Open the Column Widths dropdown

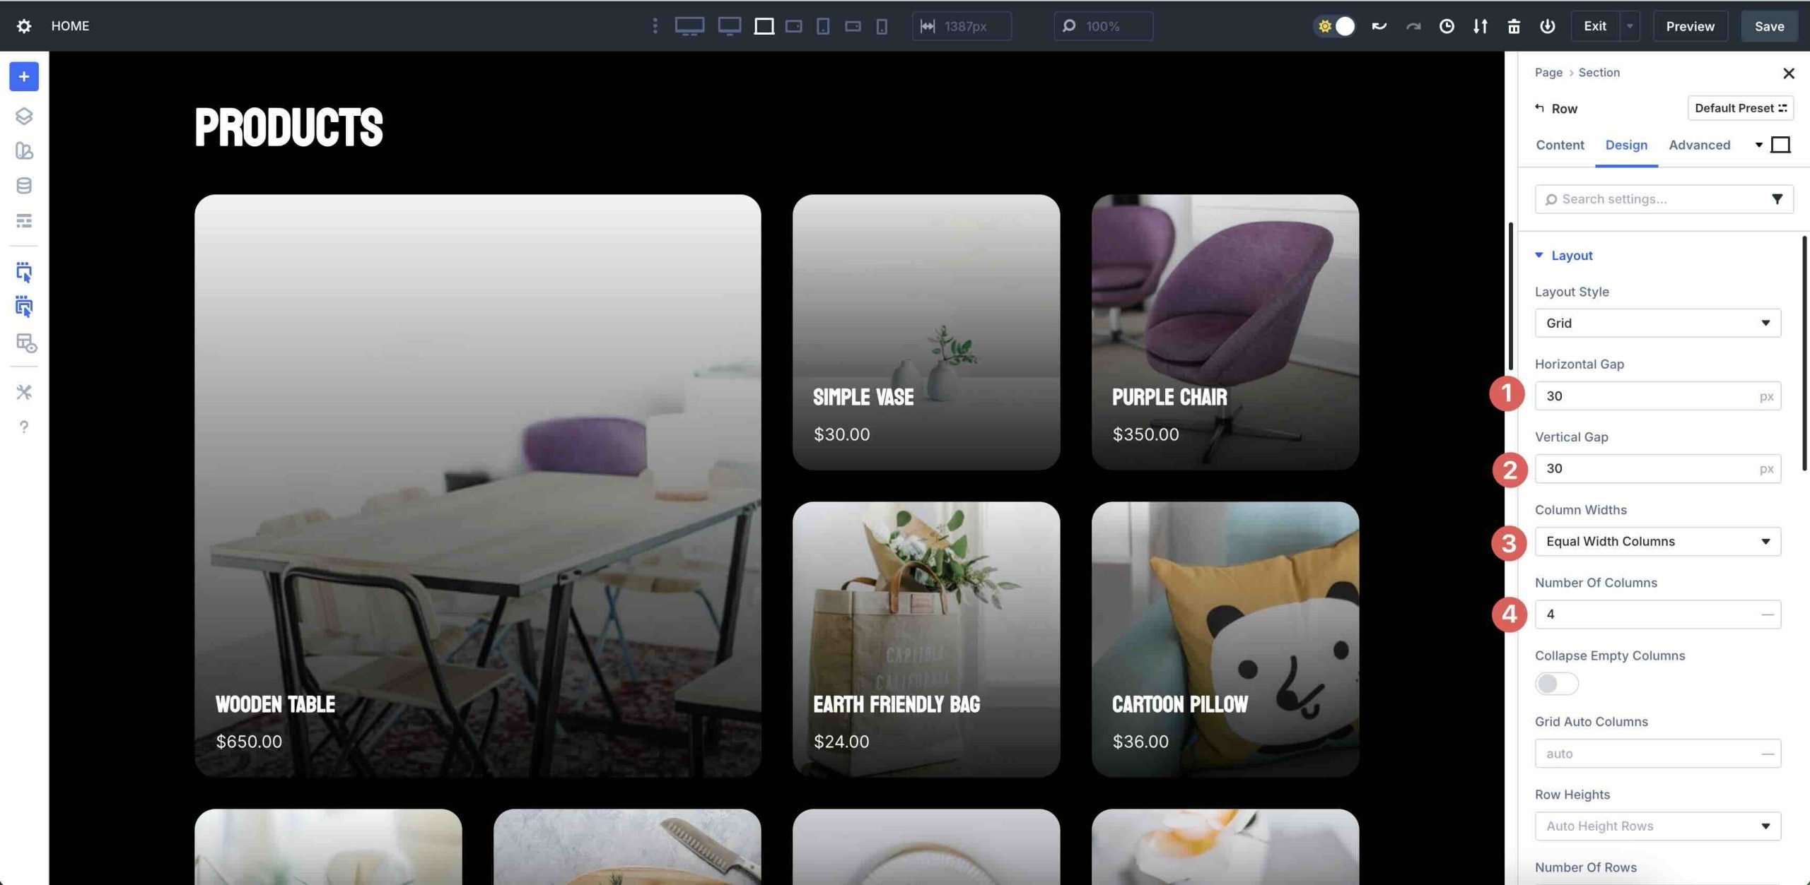coord(1657,541)
